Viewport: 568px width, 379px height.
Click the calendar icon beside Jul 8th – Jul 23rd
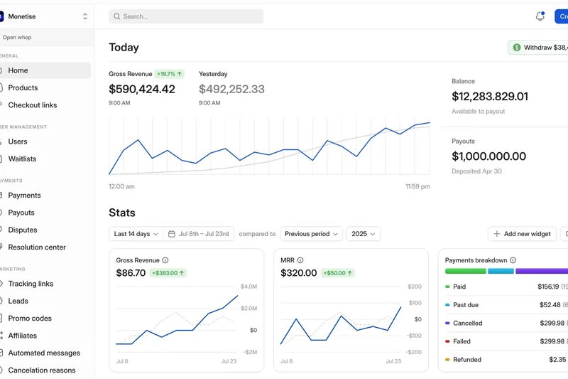pyautogui.click(x=171, y=234)
